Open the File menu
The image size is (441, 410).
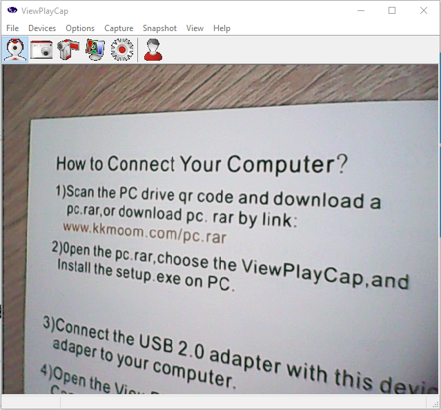(x=12, y=28)
